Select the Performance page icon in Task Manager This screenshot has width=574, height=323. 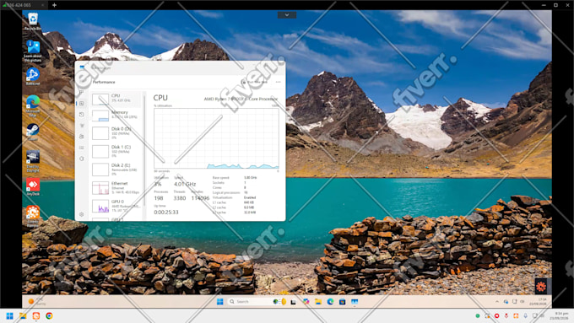click(82, 104)
